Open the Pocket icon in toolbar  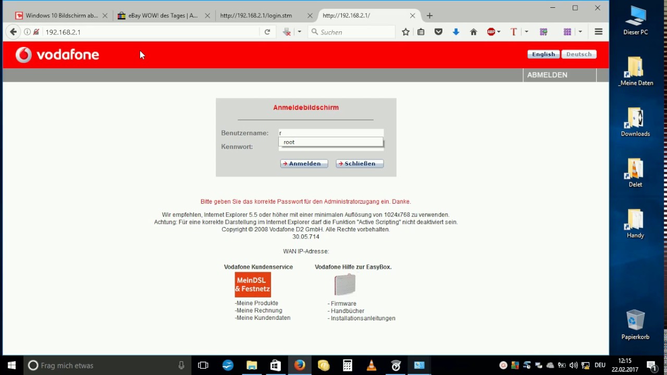[x=439, y=32]
